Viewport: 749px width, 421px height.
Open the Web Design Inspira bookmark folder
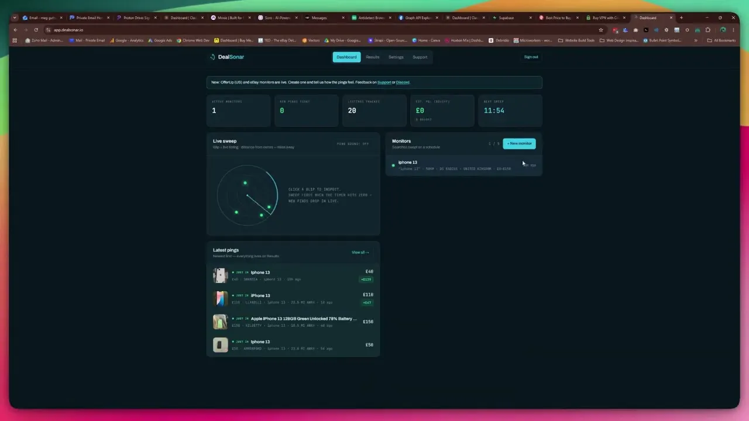click(619, 40)
